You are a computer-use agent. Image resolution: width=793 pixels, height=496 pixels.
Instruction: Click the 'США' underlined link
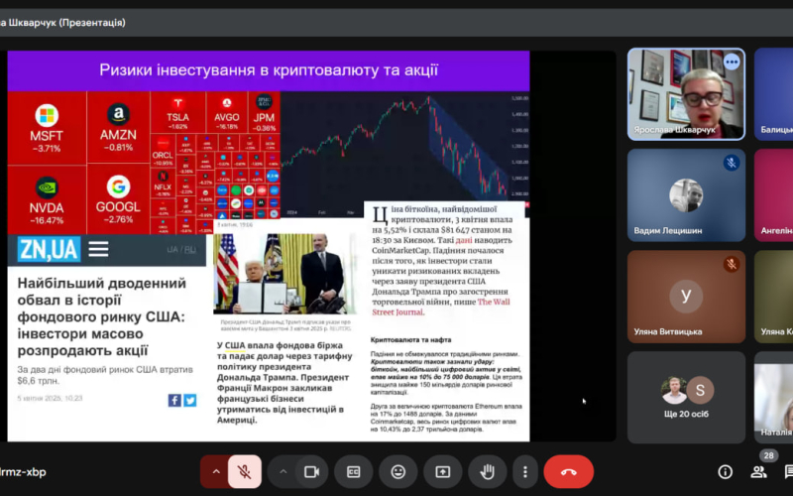pos(235,345)
